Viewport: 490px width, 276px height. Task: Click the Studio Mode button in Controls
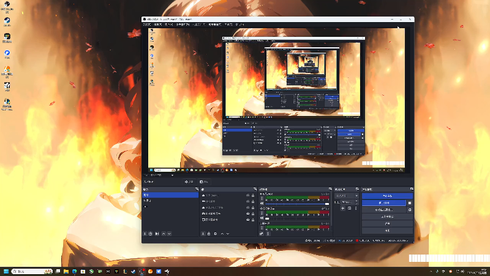tap(387, 217)
